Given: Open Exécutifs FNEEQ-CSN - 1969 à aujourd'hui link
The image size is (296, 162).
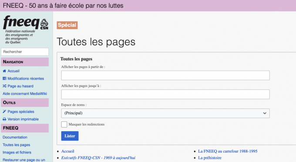Looking at the screenshot, I should (98, 158).
